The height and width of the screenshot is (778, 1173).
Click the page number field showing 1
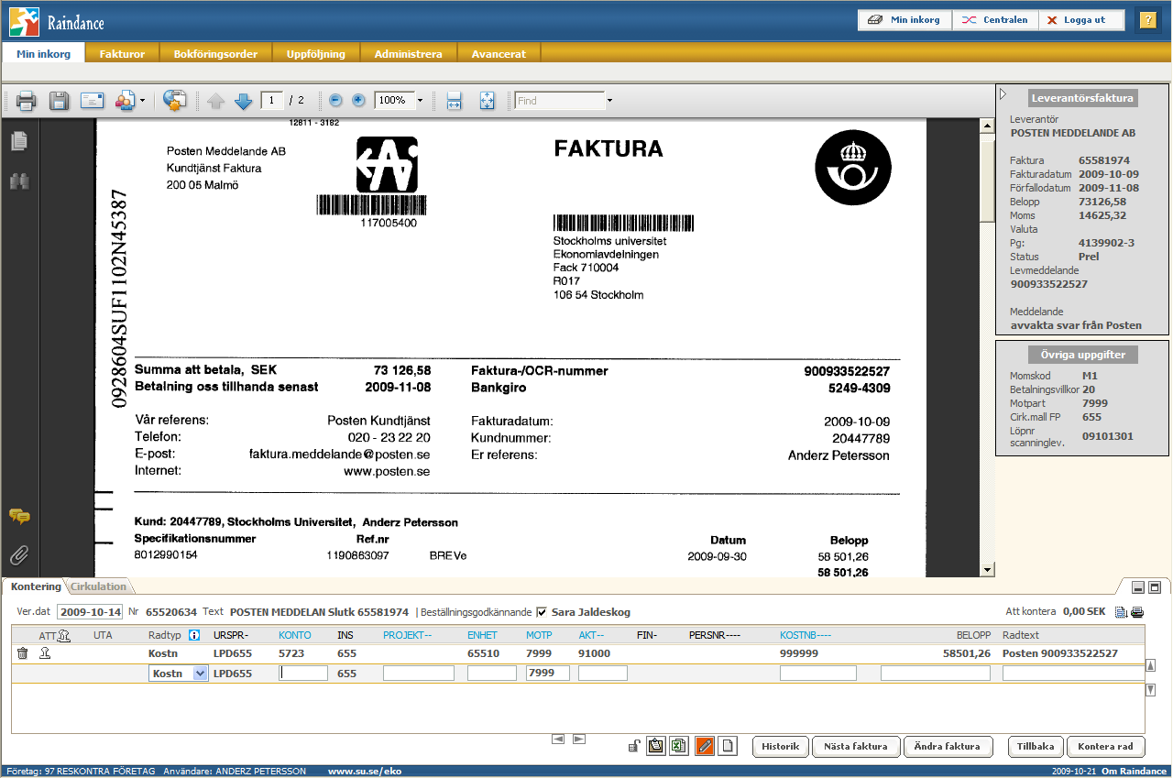point(272,100)
